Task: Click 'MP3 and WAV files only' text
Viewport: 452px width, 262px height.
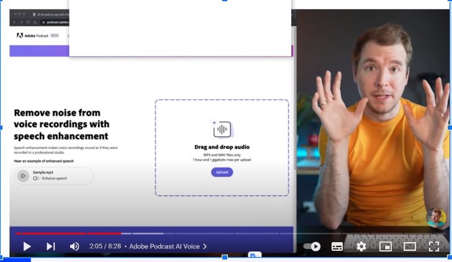Action: pos(222,155)
